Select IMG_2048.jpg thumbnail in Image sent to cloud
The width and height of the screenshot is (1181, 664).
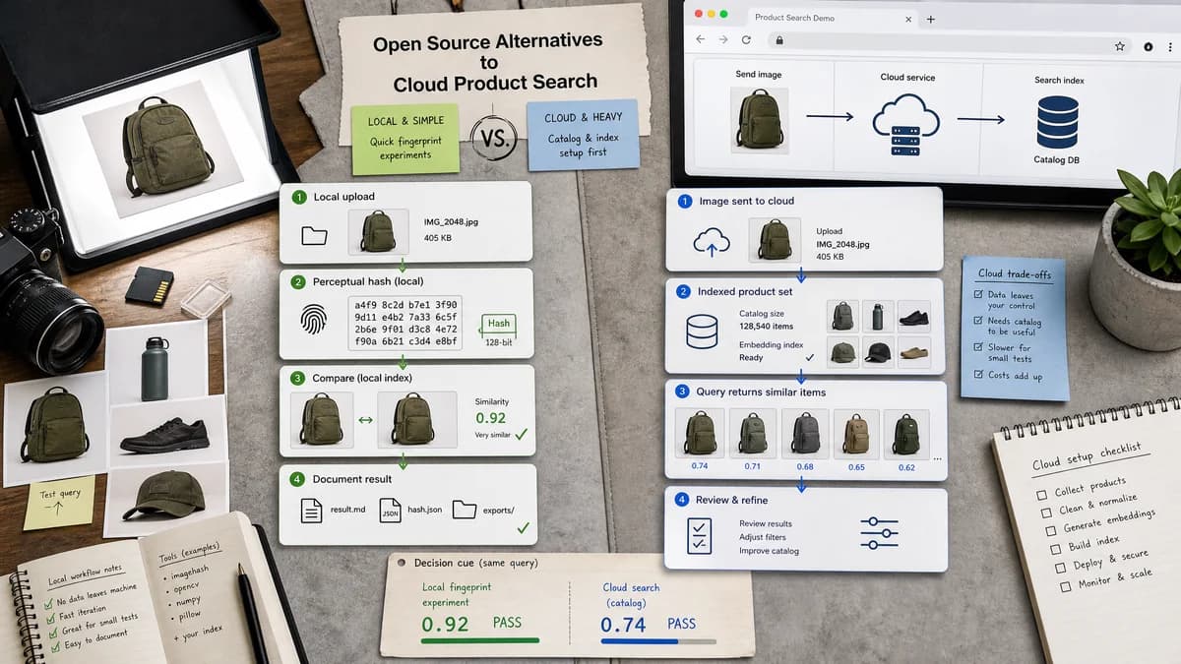(x=776, y=242)
